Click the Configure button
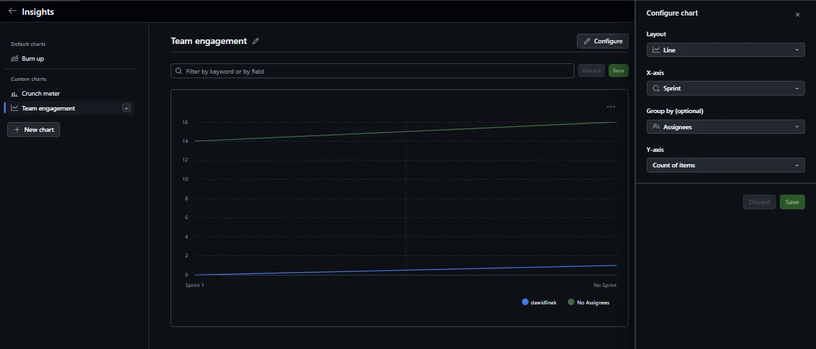Image resolution: width=816 pixels, height=349 pixels. click(602, 41)
